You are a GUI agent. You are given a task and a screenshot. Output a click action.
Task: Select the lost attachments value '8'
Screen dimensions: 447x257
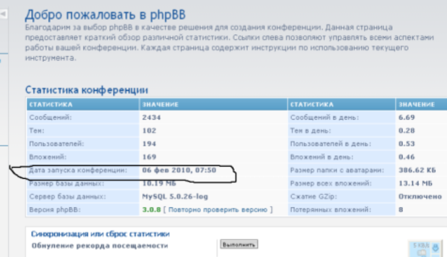pyautogui.click(x=401, y=209)
